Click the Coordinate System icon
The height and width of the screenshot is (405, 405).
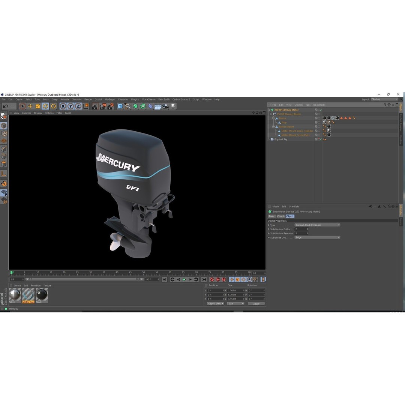pos(86,106)
